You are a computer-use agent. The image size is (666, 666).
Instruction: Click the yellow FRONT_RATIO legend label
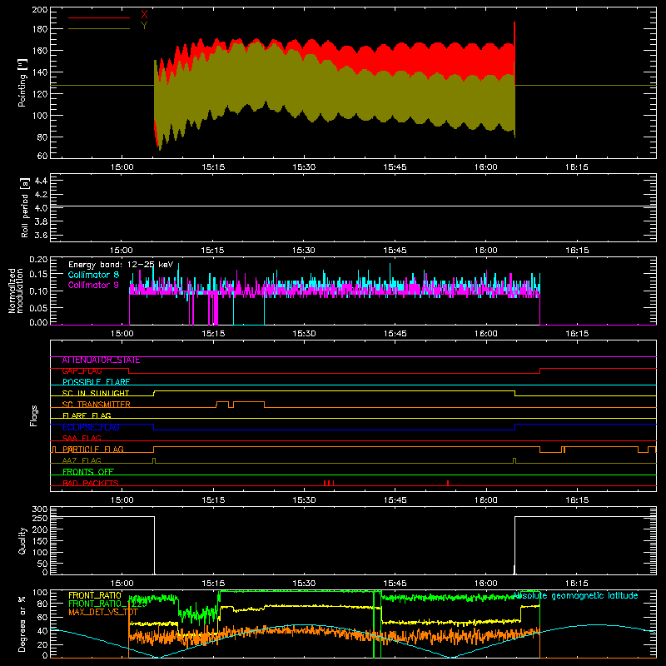[95, 595]
